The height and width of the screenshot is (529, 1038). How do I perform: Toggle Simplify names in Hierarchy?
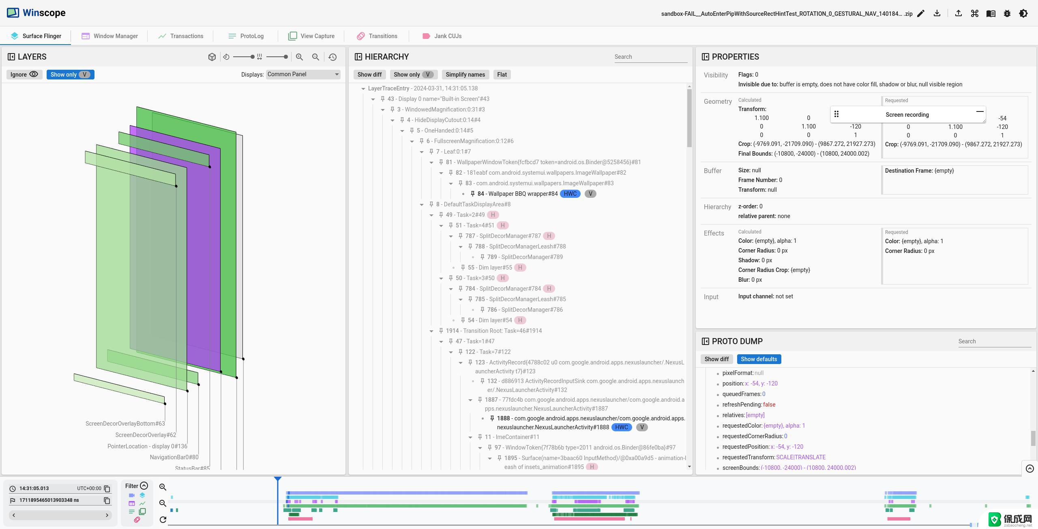point(465,75)
